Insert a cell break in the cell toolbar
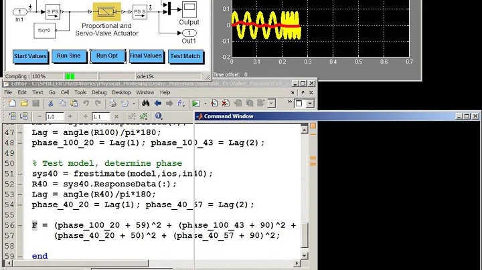Viewport: 482px width, 270px height. pyautogui.click(x=132, y=116)
